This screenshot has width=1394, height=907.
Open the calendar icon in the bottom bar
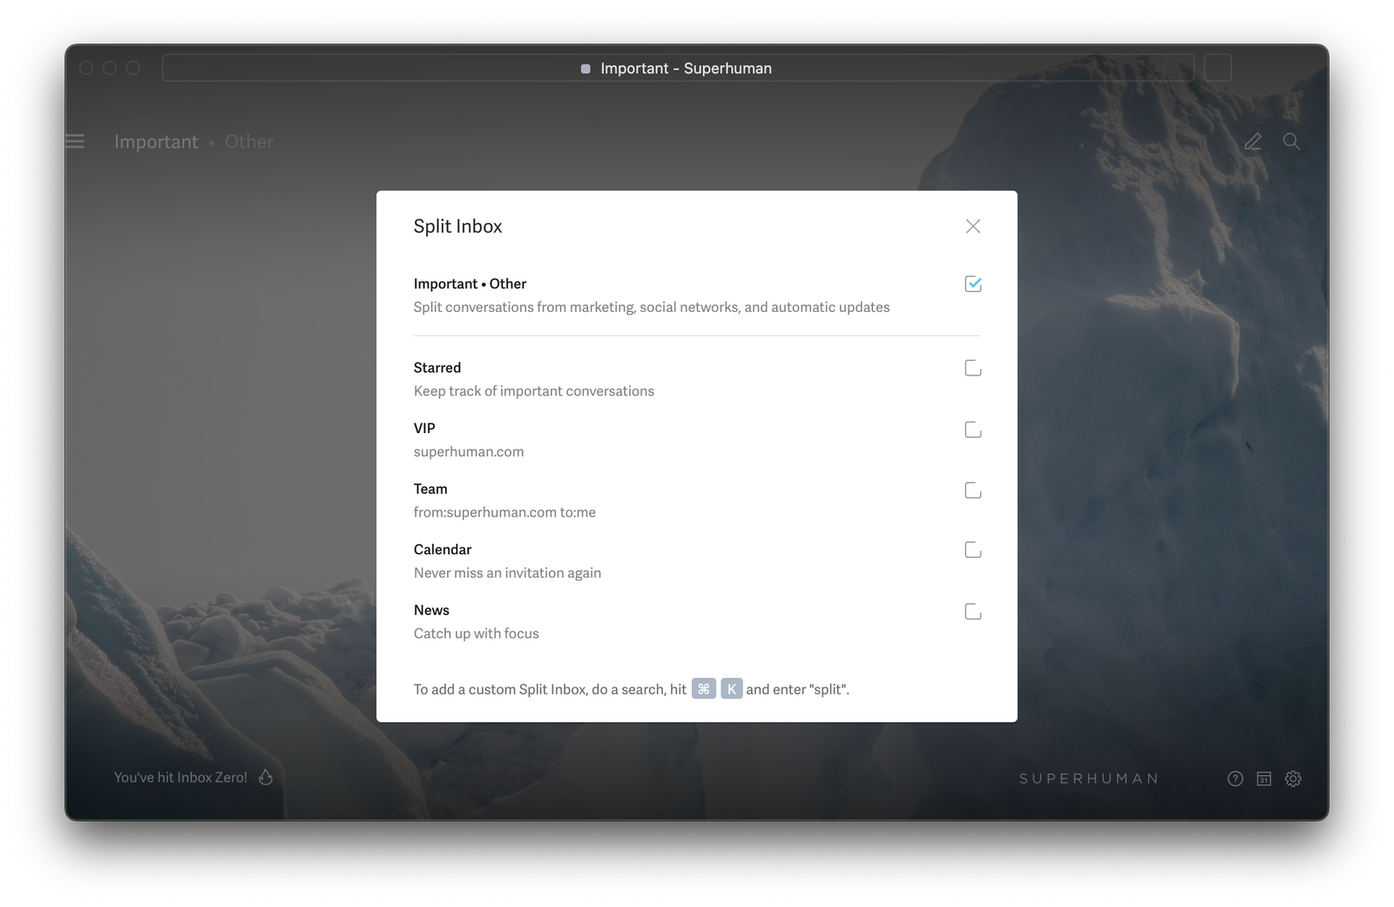click(1263, 779)
